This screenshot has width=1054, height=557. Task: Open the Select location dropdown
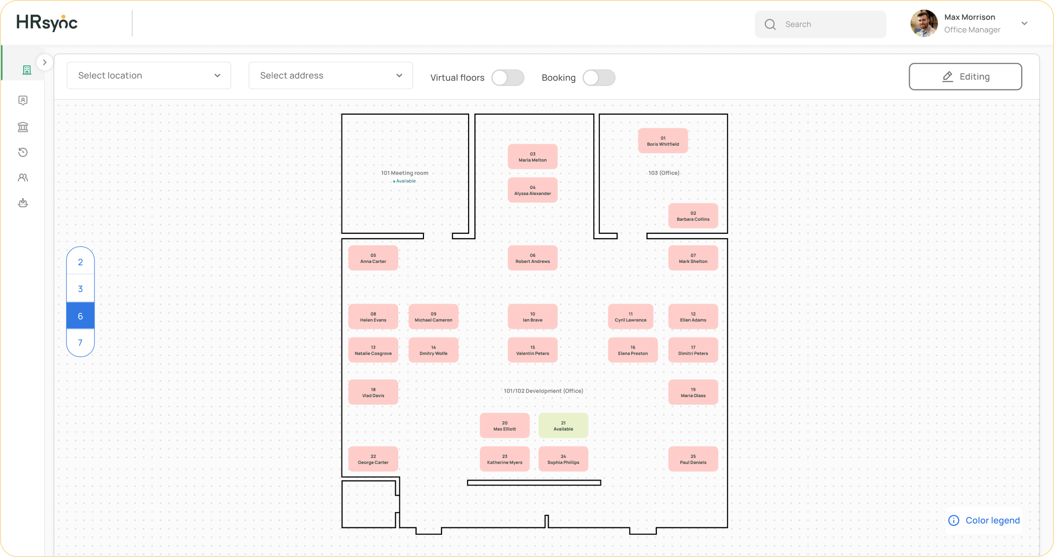point(149,75)
